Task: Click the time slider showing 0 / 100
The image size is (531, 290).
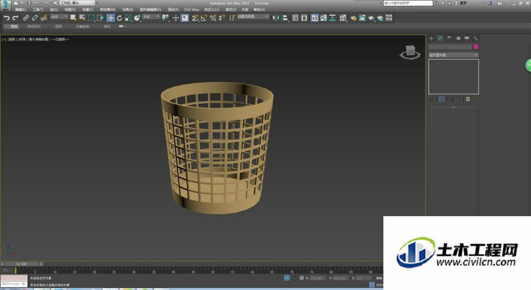Action: click(x=22, y=264)
